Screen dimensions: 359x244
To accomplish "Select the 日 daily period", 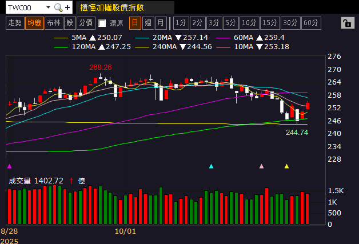I will tap(135, 23).
